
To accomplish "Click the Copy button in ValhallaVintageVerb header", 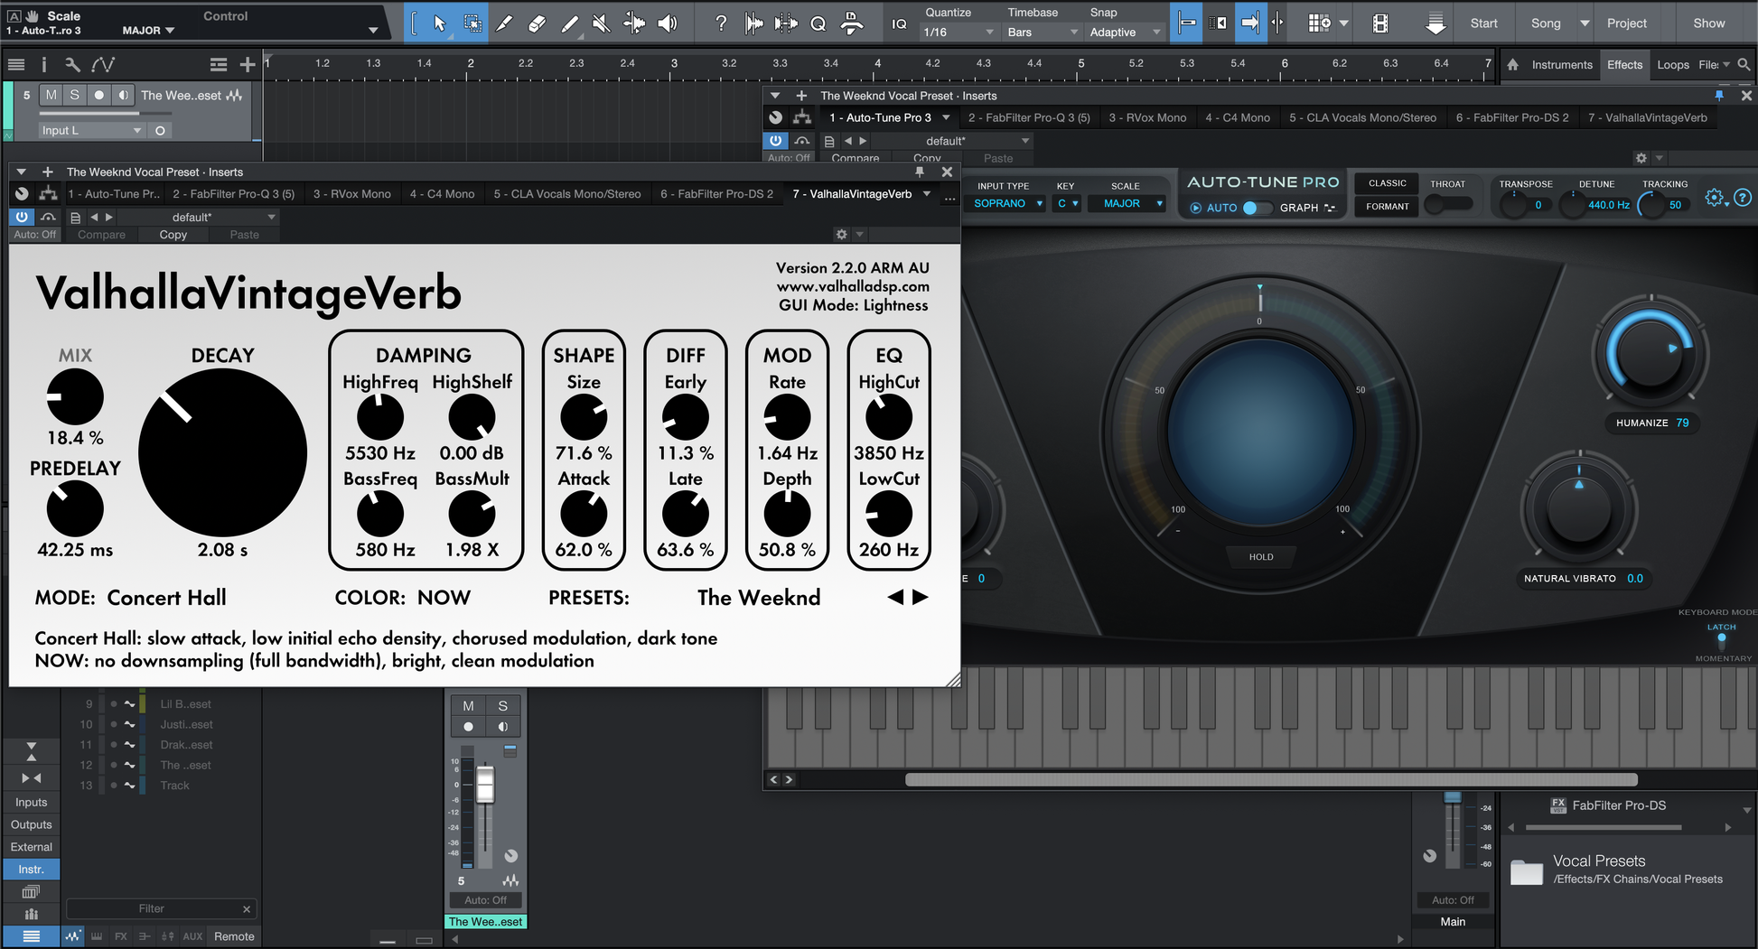I will click(173, 235).
